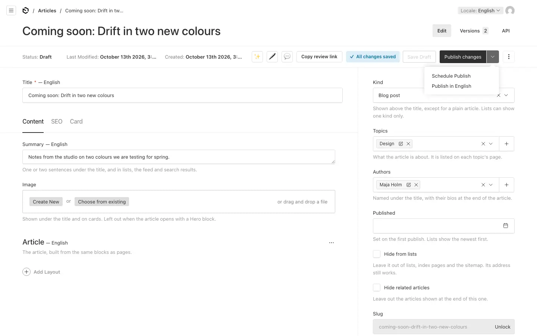Click the Copy review link button
The width and height of the screenshot is (537, 336).
pyautogui.click(x=319, y=57)
